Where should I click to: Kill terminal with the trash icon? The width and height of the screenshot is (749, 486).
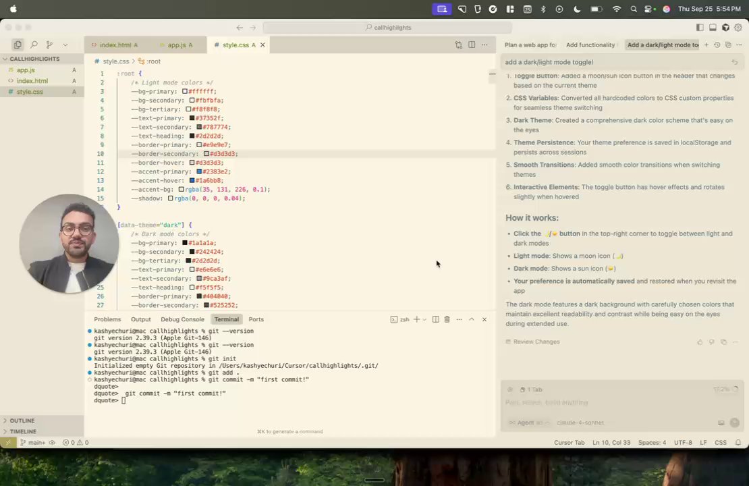pyautogui.click(x=447, y=319)
